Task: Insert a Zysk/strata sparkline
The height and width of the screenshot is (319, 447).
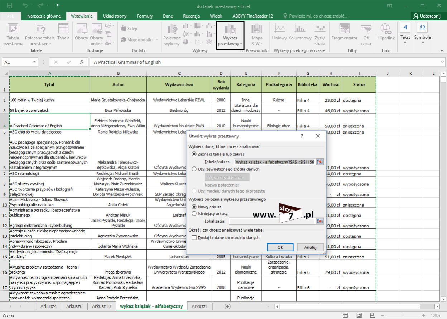Action: pyautogui.click(x=320, y=35)
